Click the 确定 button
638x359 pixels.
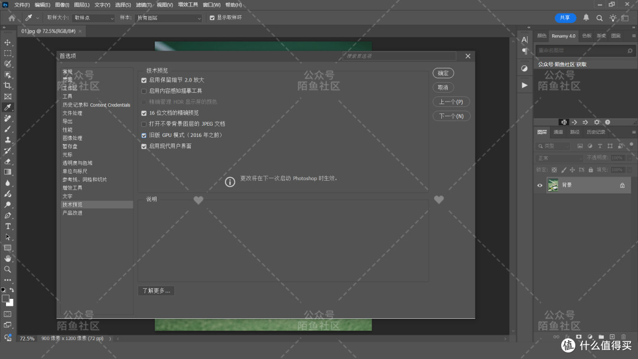(443, 73)
